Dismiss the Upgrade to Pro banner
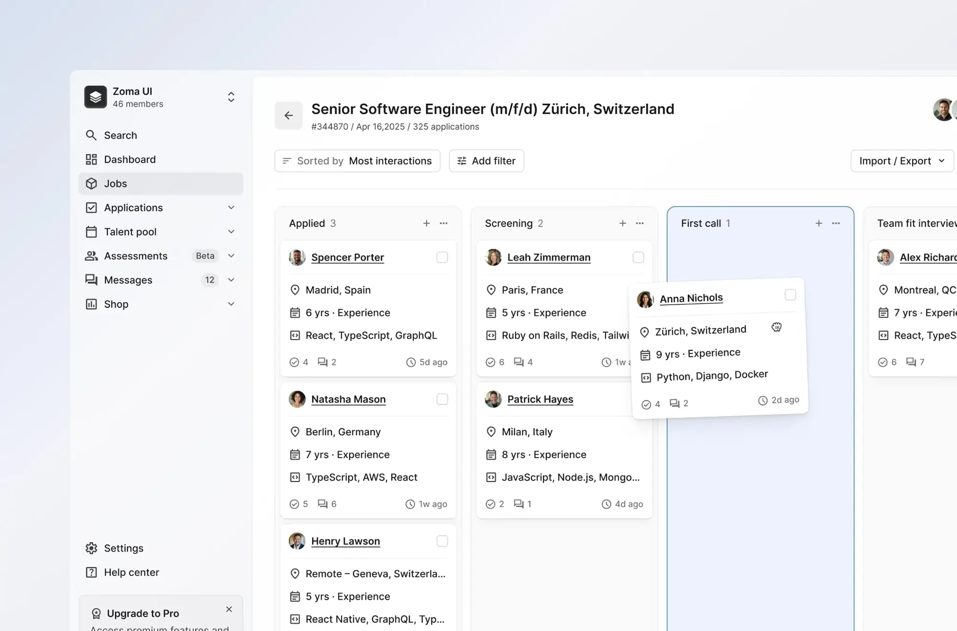Viewport: 957px width, 631px height. pos(229,609)
